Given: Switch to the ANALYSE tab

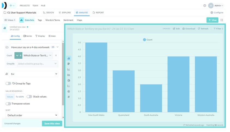Looking at the screenshot, I should click(x=82, y=13).
